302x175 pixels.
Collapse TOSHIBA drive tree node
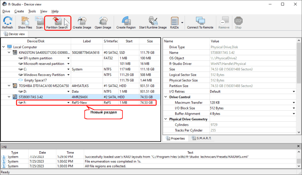(9, 86)
